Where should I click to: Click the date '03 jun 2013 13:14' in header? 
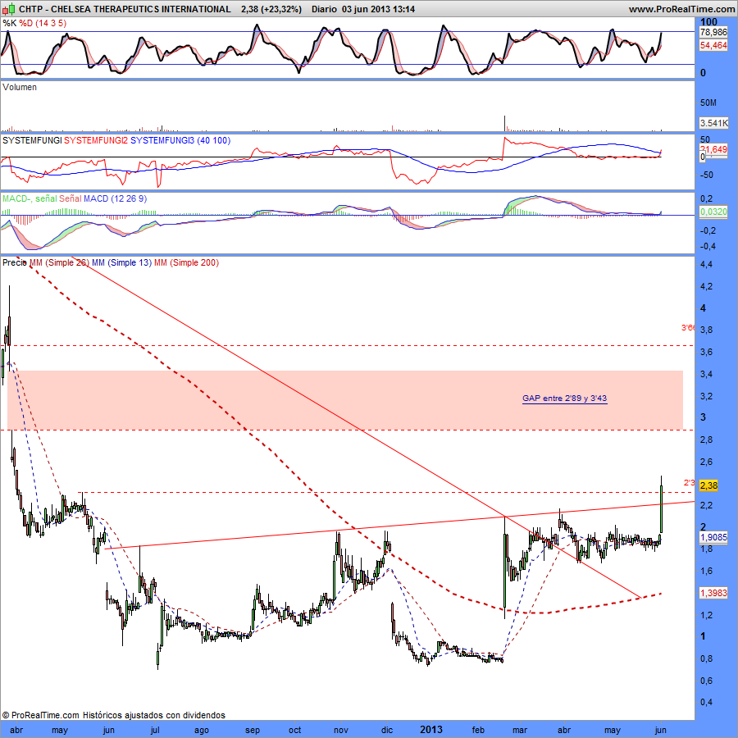pyautogui.click(x=378, y=9)
